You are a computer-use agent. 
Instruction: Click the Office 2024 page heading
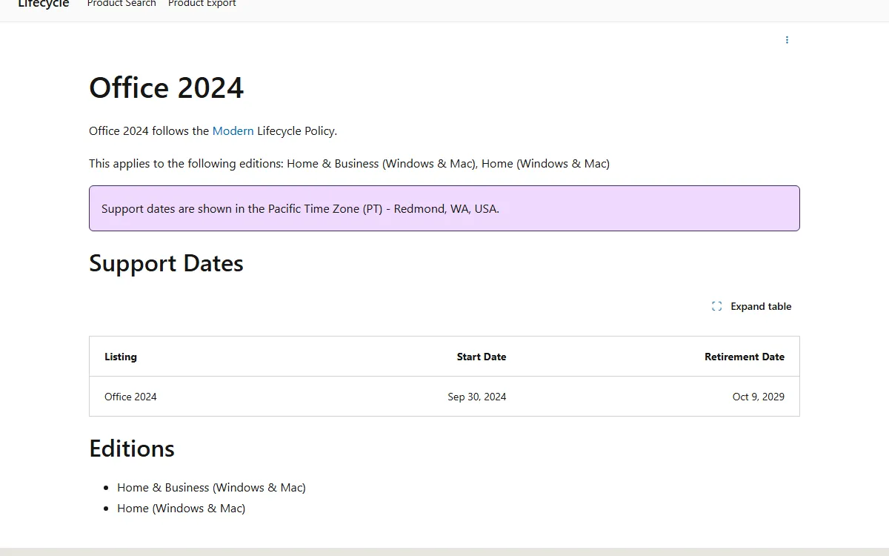tap(166, 87)
